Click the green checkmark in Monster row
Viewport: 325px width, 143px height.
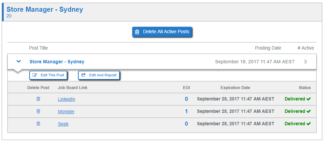tap(309, 112)
